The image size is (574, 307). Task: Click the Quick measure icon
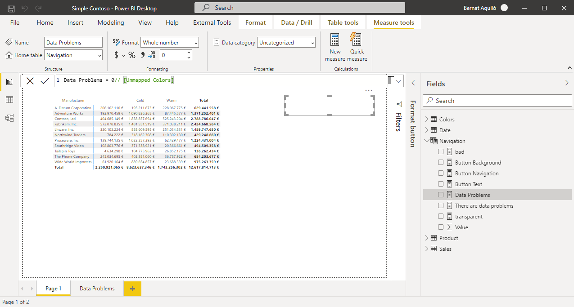(x=357, y=40)
